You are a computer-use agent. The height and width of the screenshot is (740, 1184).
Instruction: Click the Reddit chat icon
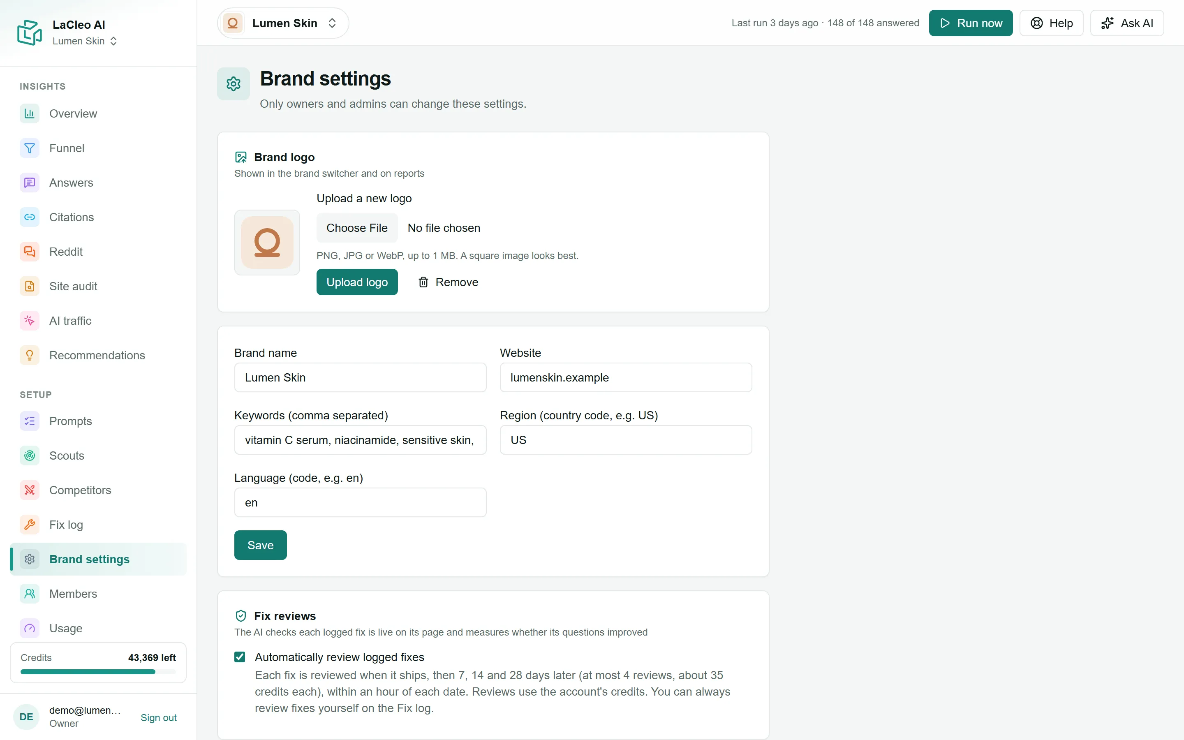29,252
